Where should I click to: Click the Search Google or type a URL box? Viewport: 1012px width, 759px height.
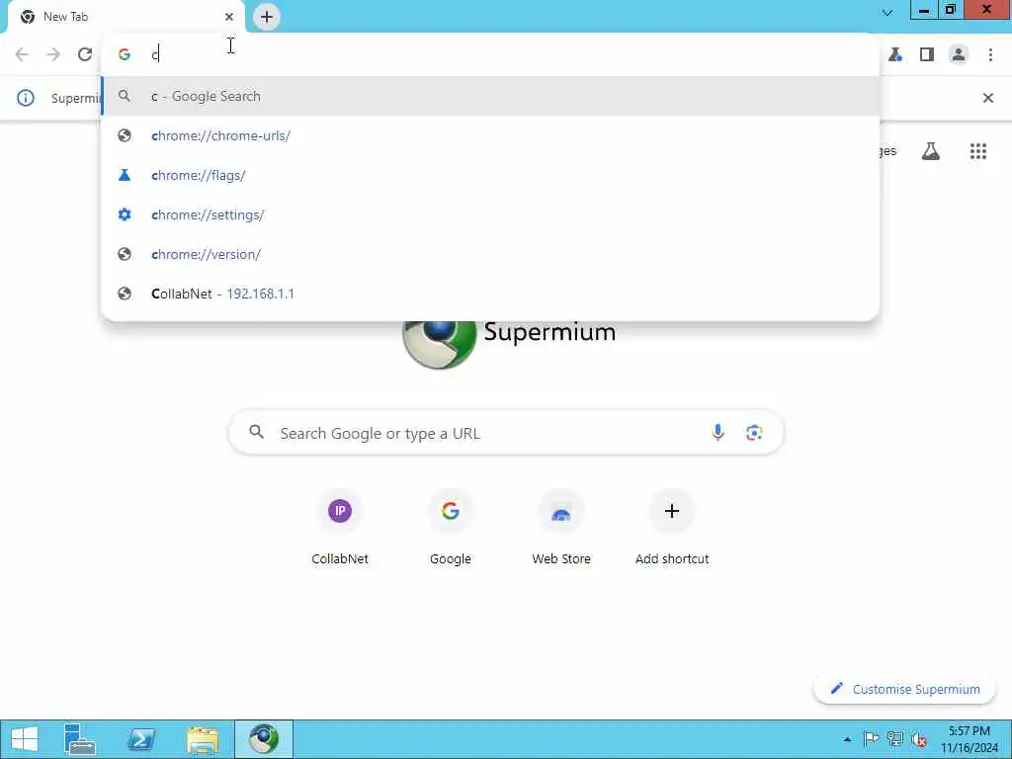[x=507, y=433]
